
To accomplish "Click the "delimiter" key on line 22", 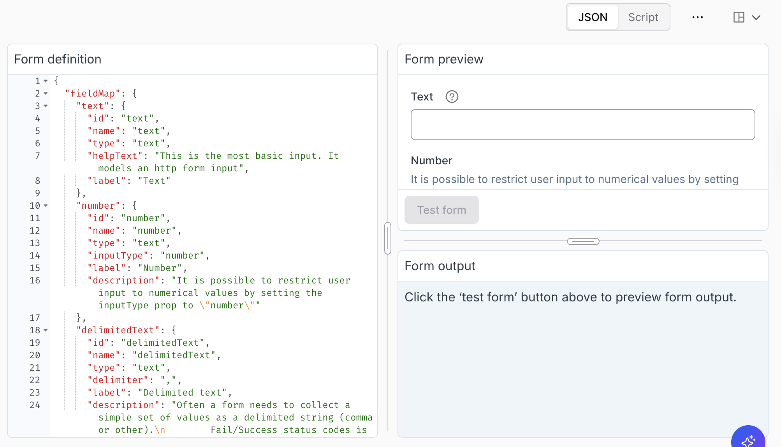I will click(118, 380).
